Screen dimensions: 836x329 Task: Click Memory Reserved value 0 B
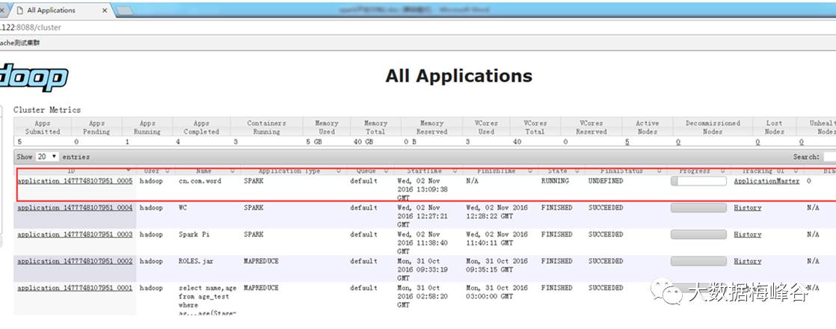[x=410, y=142]
